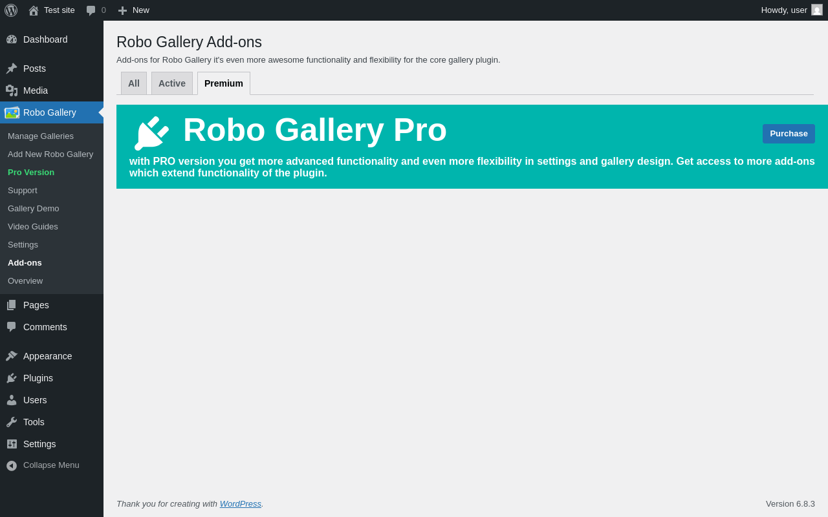
Task: Collapse the admin menu arrow icon
Action: pos(12,465)
